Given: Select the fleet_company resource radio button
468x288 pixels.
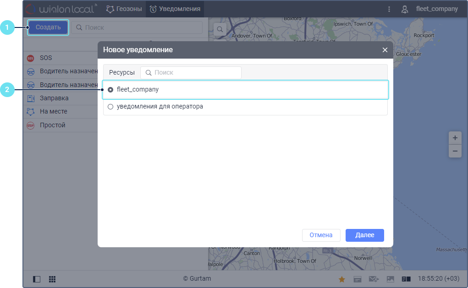Looking at the screenshot, I should (110, 90).
